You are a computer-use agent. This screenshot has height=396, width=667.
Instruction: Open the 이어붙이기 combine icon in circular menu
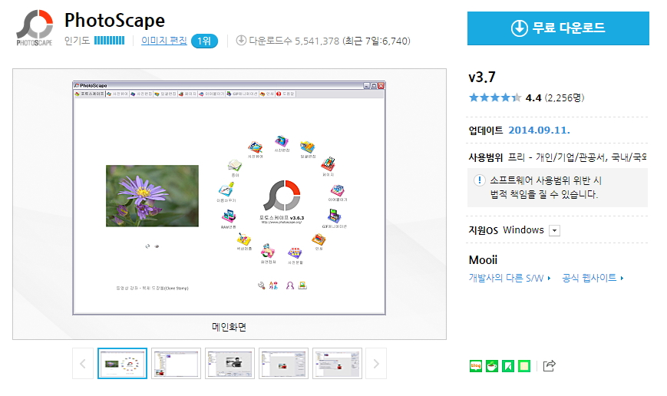click(337, 190)
